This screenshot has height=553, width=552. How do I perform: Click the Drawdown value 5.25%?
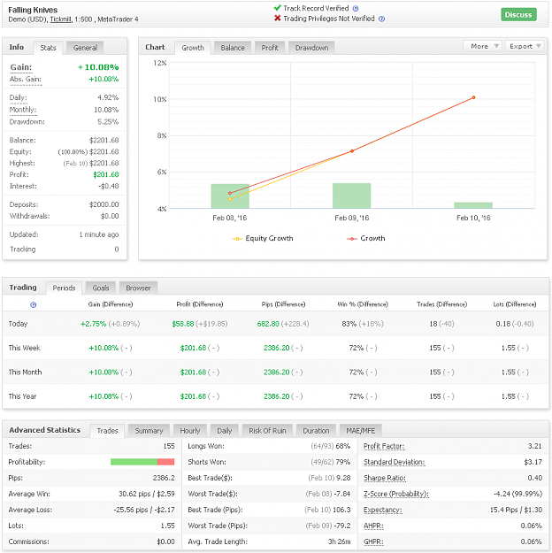click(108, 122)
